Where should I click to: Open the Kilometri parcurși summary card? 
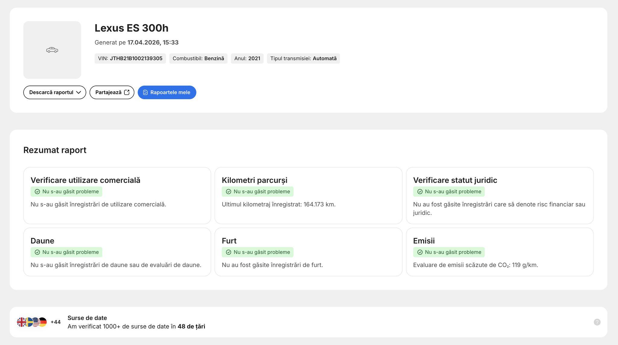(x=308, y=196)
